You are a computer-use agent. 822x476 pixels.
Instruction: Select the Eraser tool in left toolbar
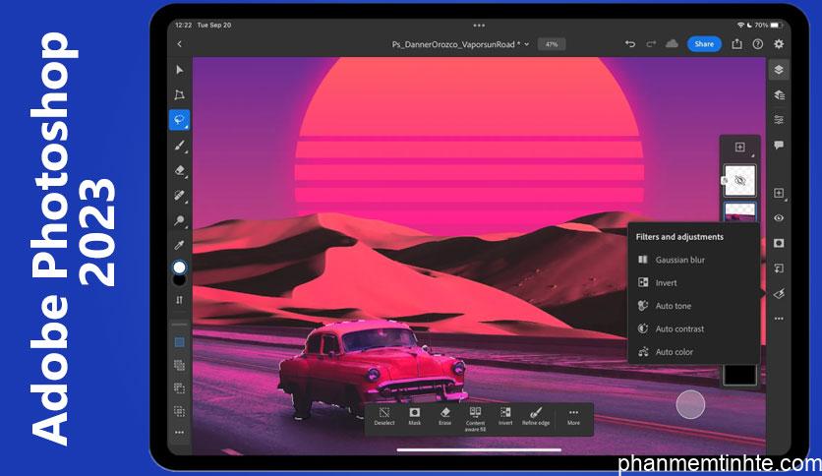pyautogui.click(x=179, y=170)
